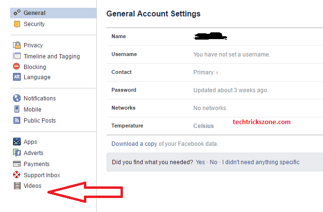Go to Mobile settings

(32, 110)
